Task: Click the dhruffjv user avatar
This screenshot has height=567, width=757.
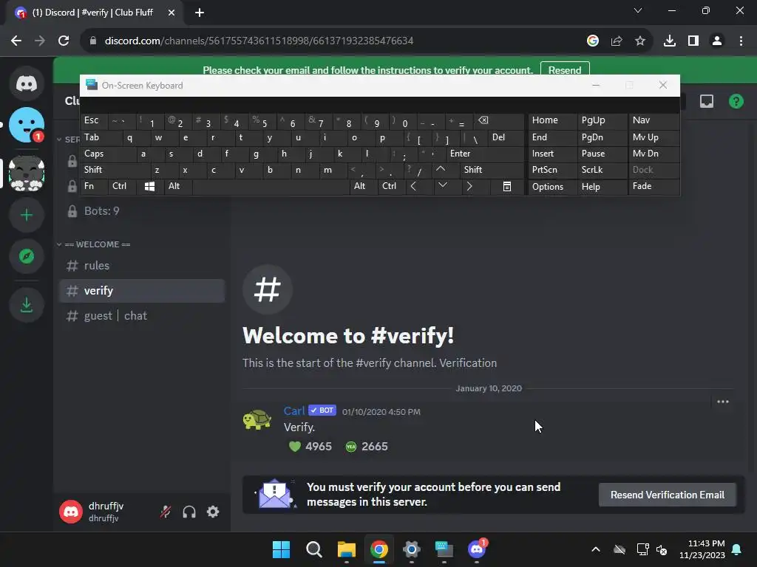Action: pyautogui.click(x=71, y=512)
